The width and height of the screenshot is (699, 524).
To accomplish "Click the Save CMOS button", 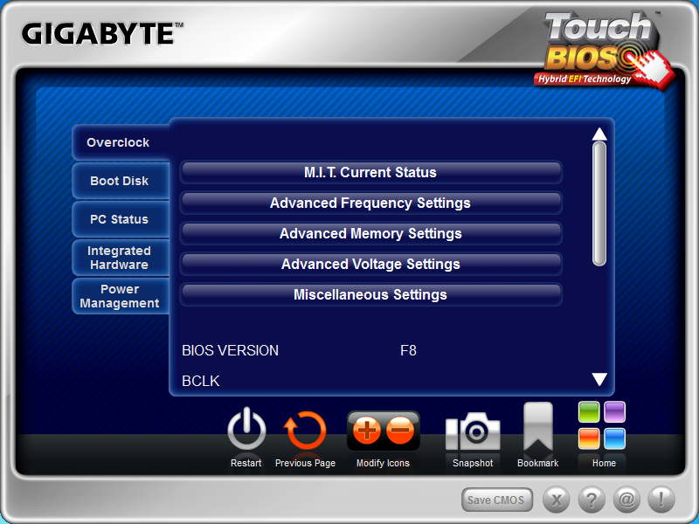I will coord(497,500).
